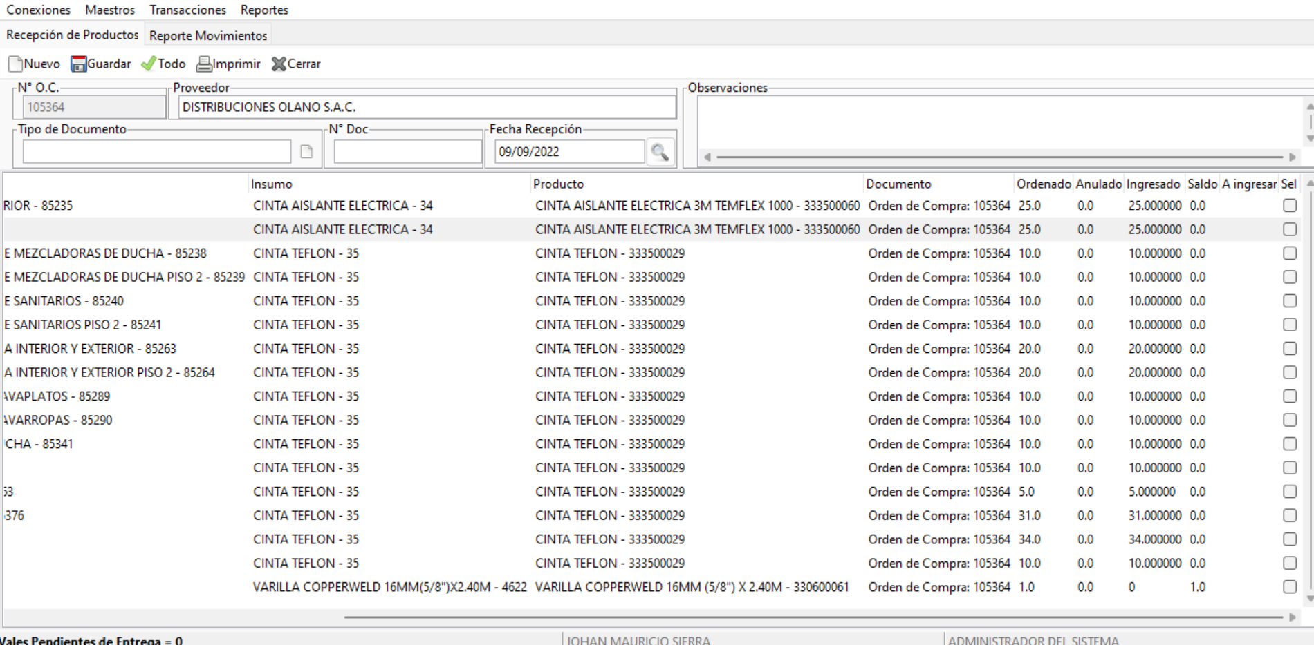Click the table vertical scrollbar down arrow
Viewport: 1314px width, 645px height.
(x=1309, y=599)
